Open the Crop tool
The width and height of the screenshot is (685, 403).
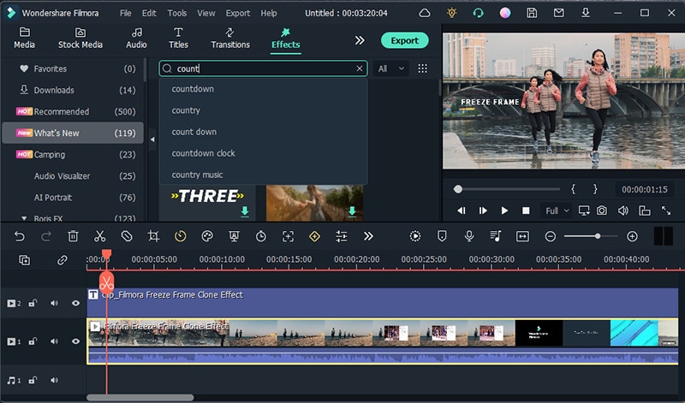(x=153, y=236)
